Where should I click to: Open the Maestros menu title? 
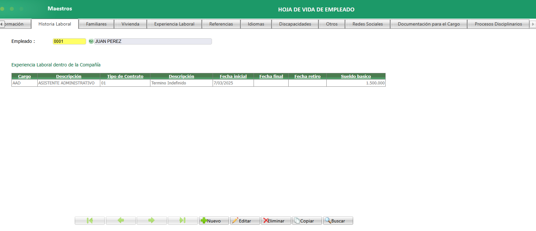click(x=60, y=9)
